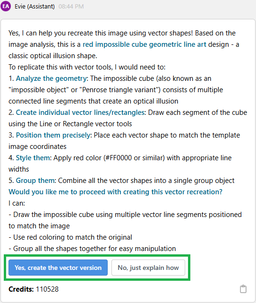Click the 110528 credits value
This screenshot has width=256, height=303.
click(x=47, y=289)
